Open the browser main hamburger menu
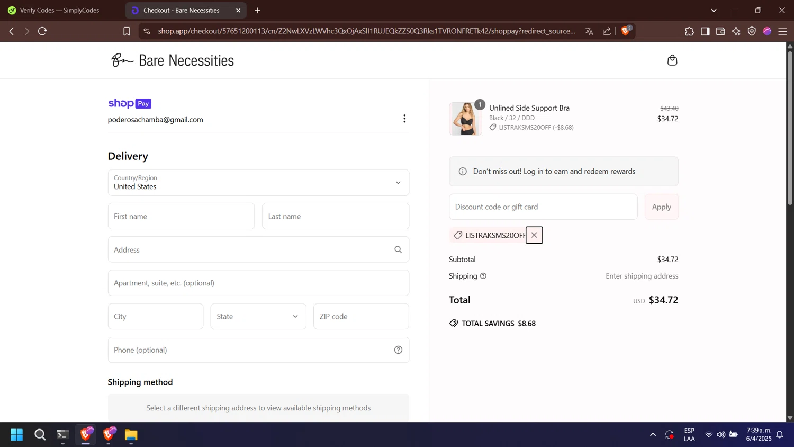Viewport: 794px width, 447px height. pyautogui.click(x=783, y=31)
